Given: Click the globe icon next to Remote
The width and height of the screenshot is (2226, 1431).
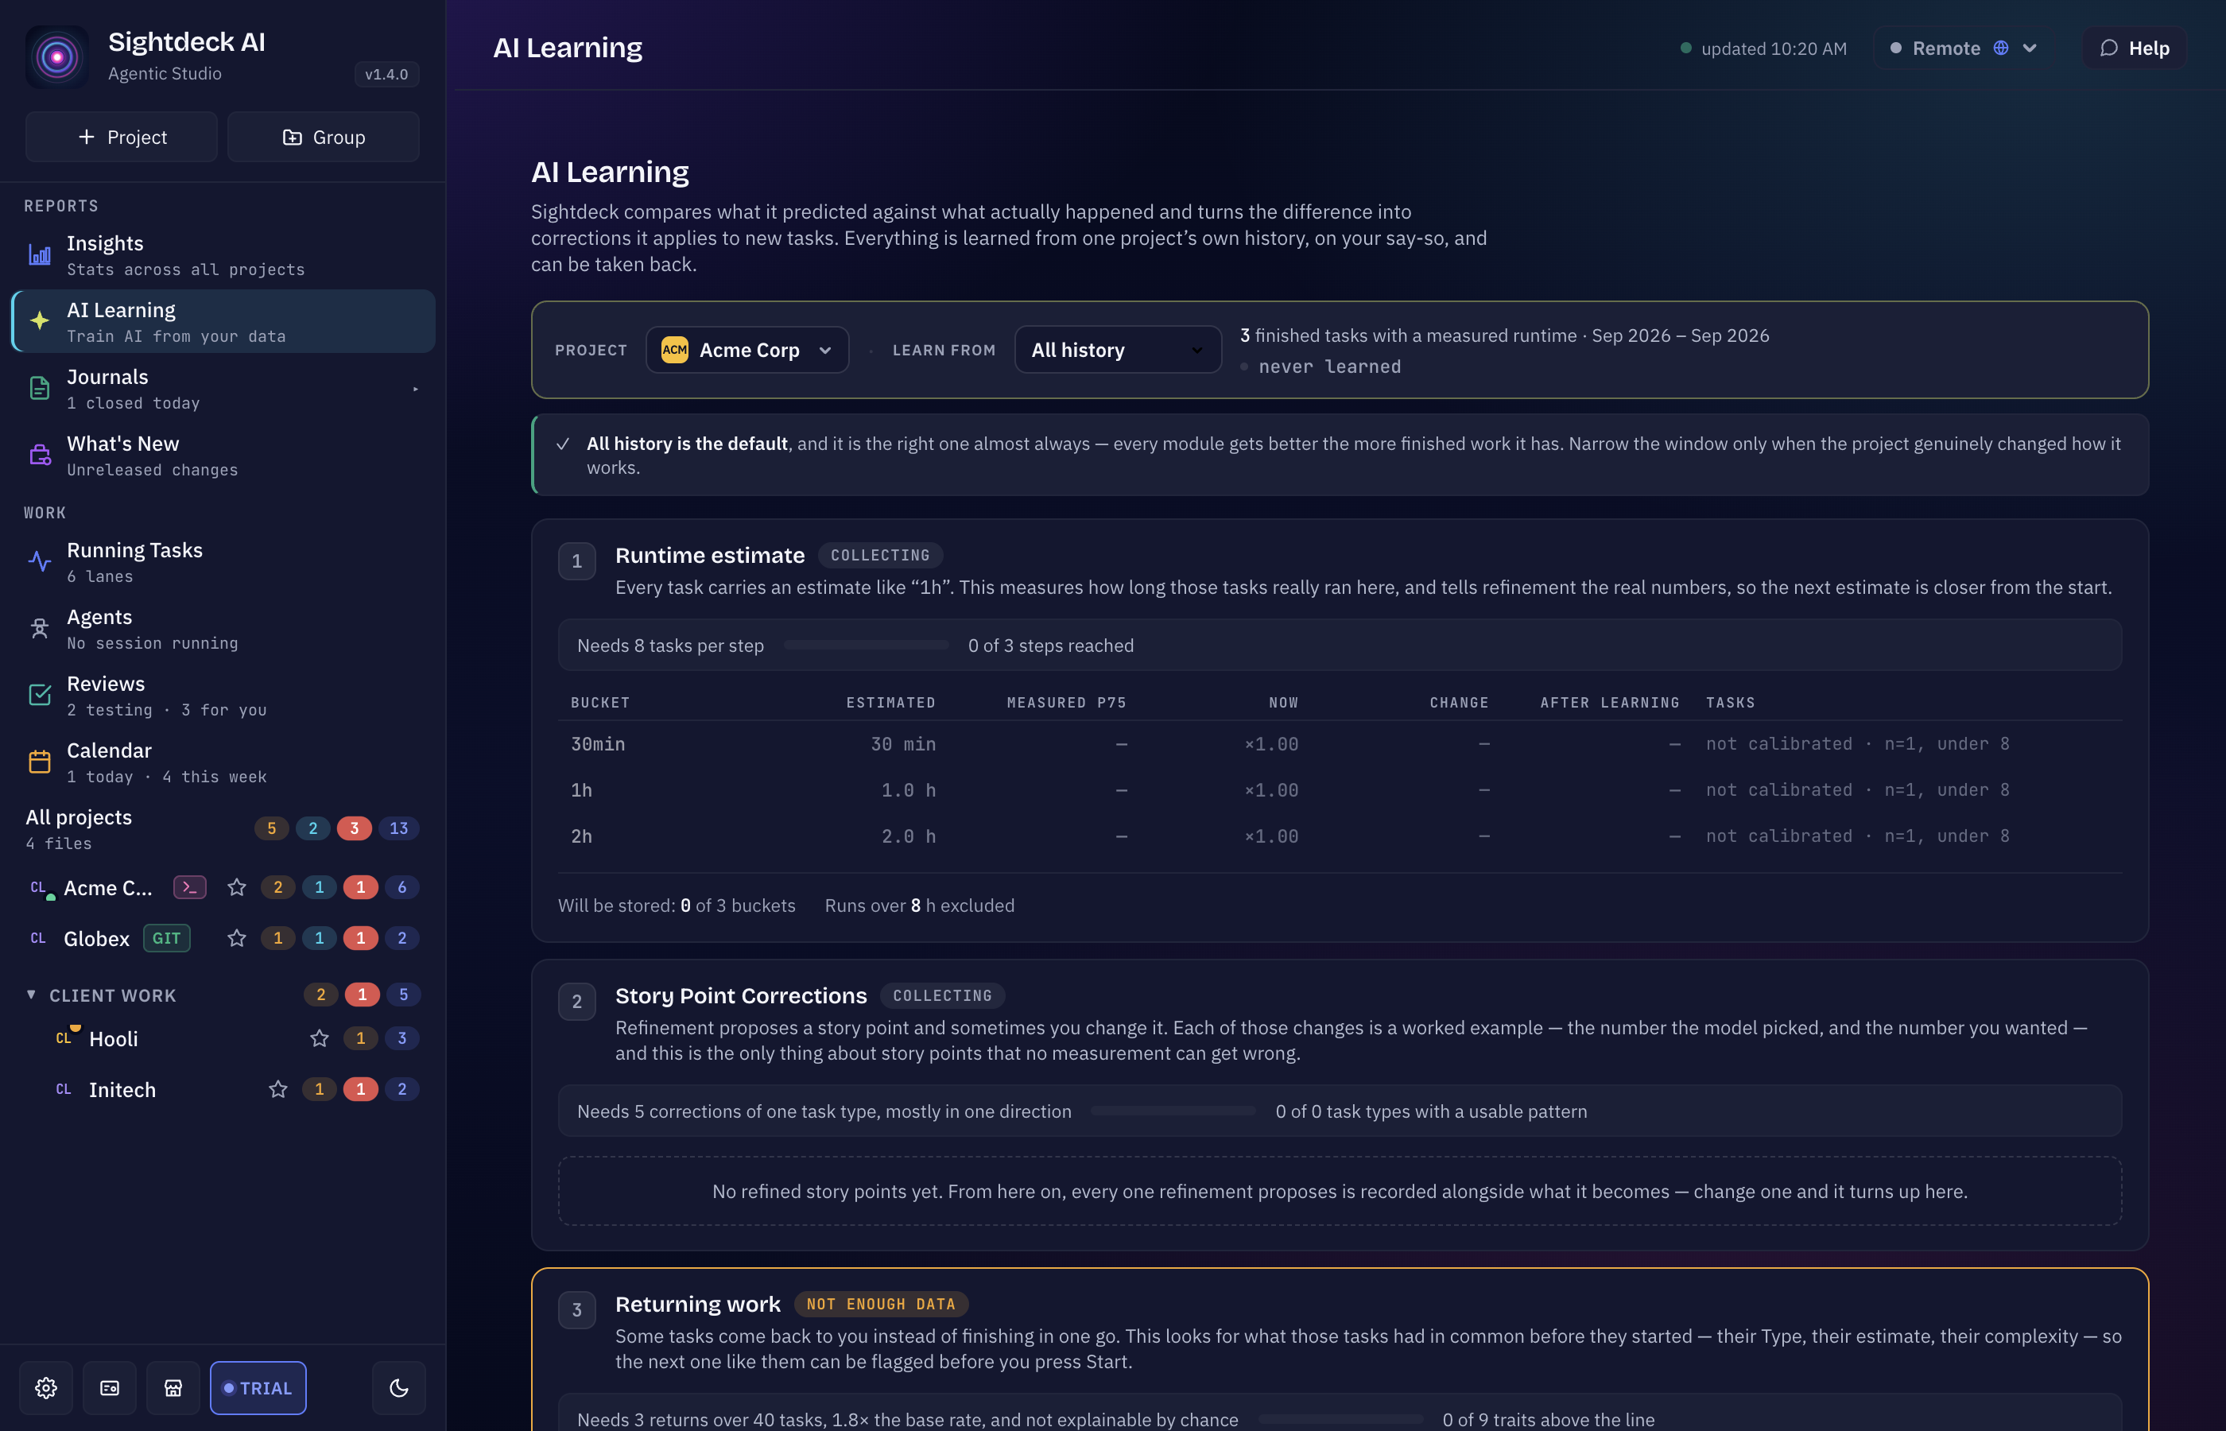Looking at the screenshot, I should pos(2000,48).
